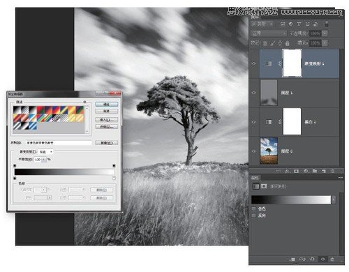Click the fill value field
This screenshot has width=349, height=272.
coord(315,43)
